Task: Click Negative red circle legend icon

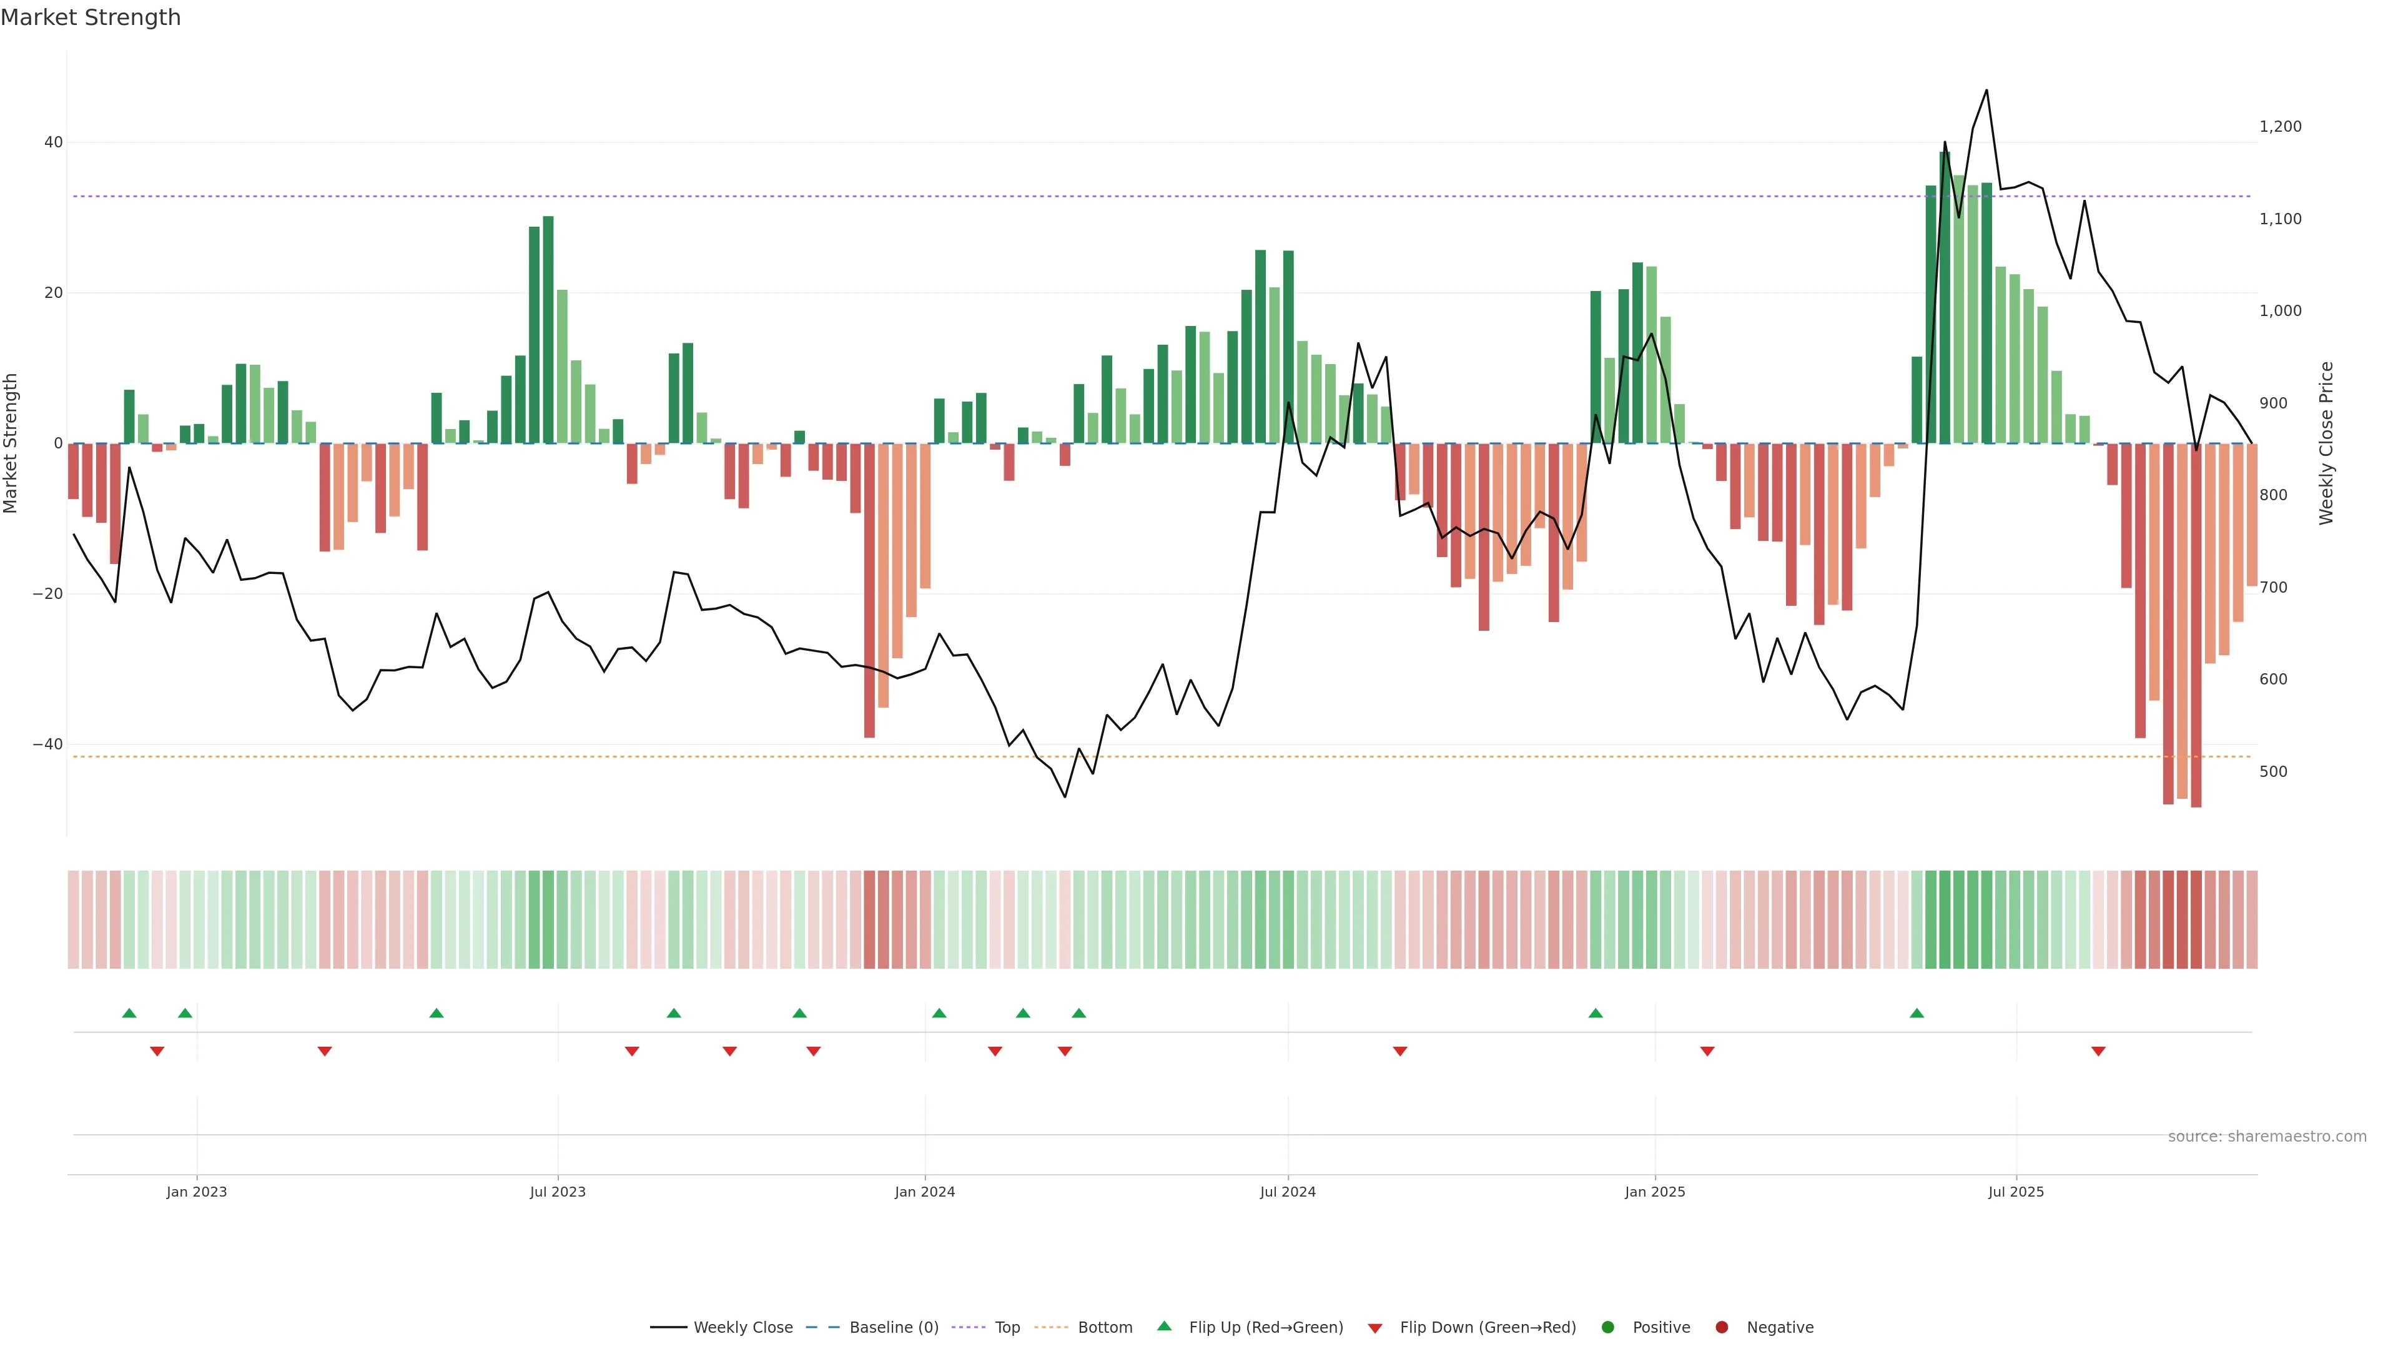Action: 1721,1328
